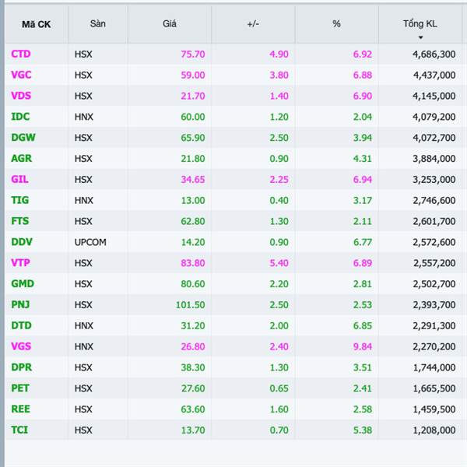Select TCI total volume 1,208,000

[x=434, y=430]
